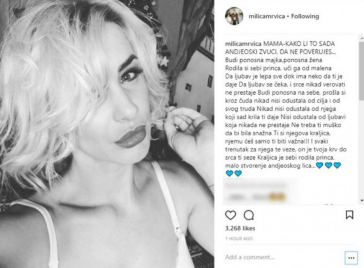Click the caption scrollbar thumb

coord(362,71)
